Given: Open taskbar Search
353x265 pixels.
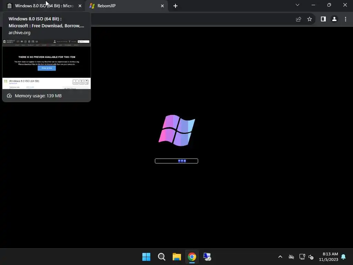Looking at the screenshot, I should click(162, 257).
